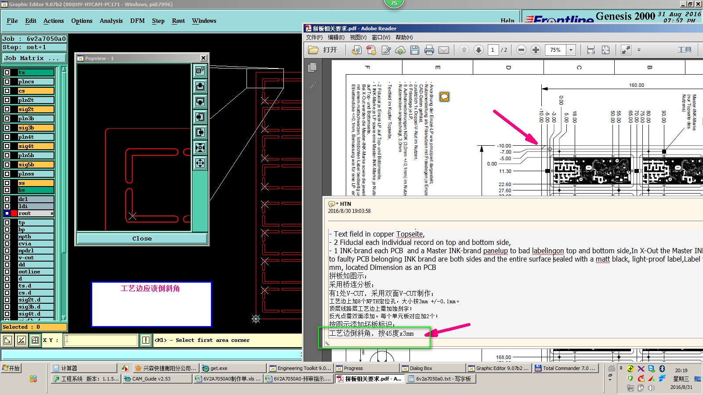
Task: Open the Analysis menu
Action: coord(111,21)
